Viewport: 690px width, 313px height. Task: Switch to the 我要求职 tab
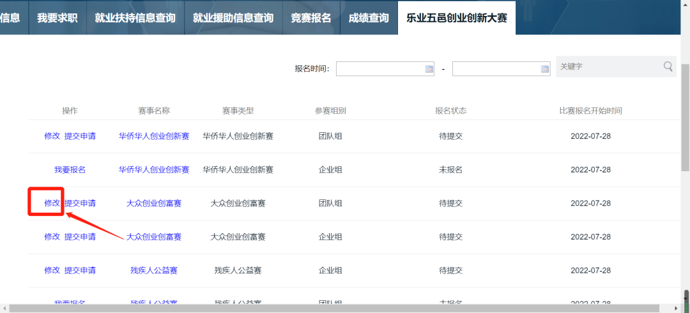tap(57, 18)
